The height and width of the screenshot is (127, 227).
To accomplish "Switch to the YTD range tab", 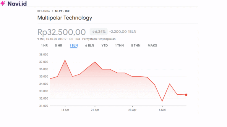I will [x=105, y=46].
